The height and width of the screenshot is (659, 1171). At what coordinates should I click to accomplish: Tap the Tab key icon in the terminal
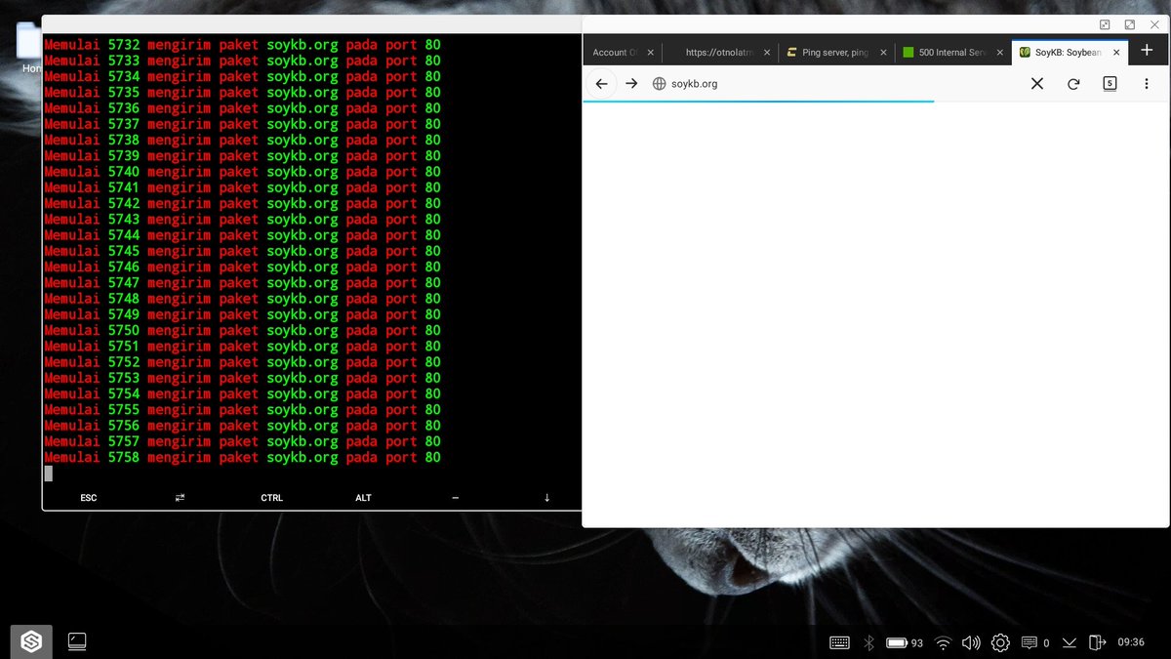180,498
